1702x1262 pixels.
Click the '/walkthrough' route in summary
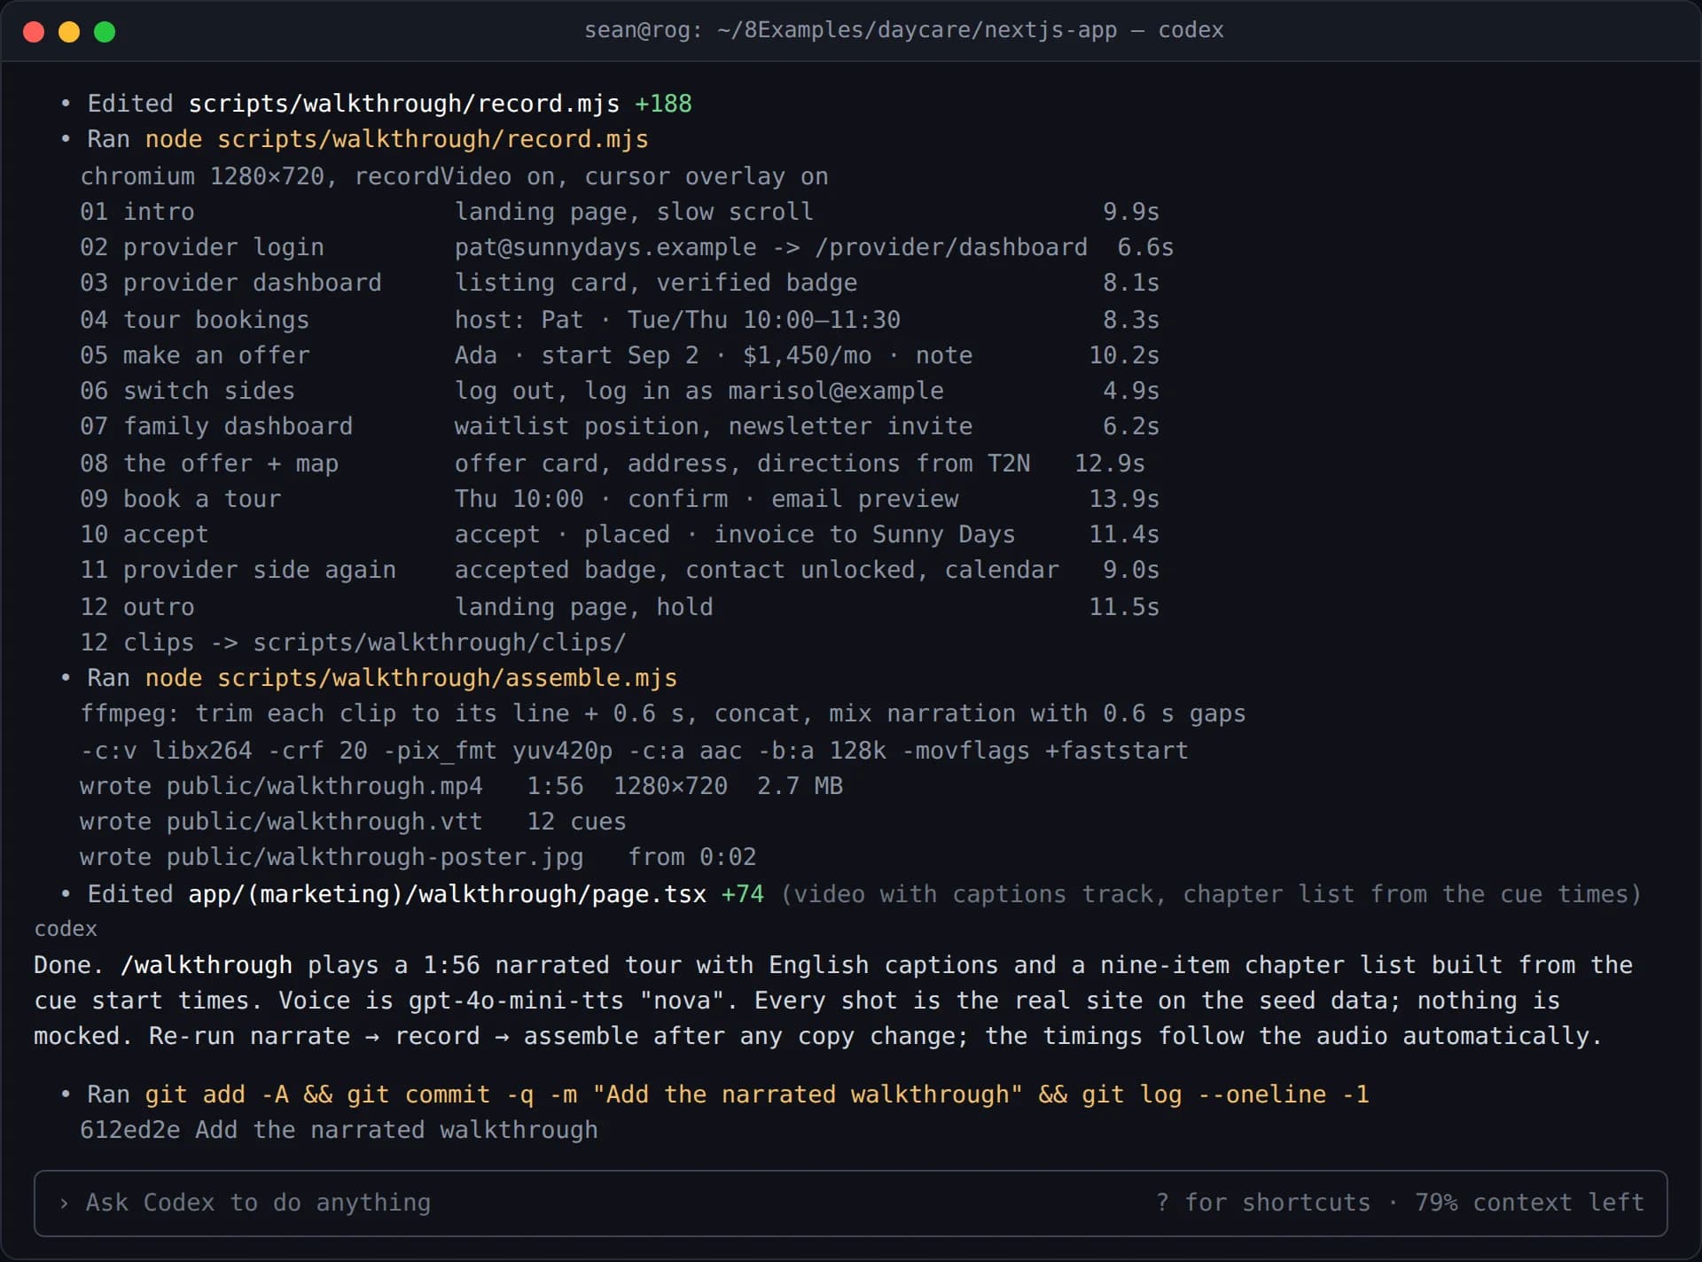coord(206,965)
